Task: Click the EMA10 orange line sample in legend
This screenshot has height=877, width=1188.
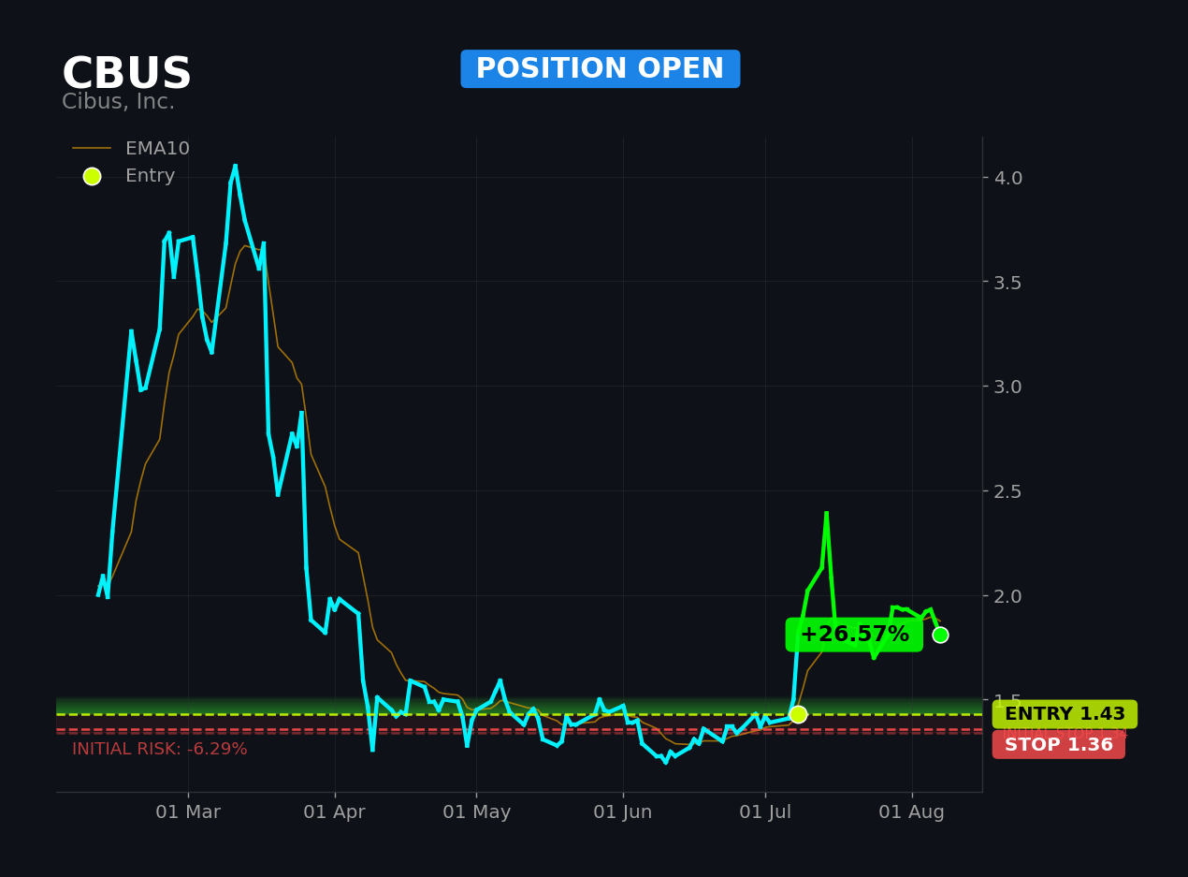Action: pos(92,149)
